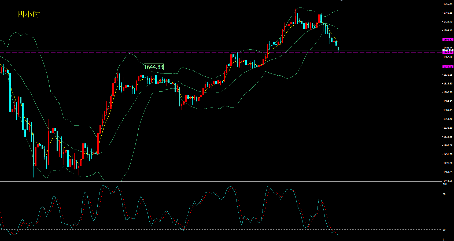Click the indicator scale value 0
This screenshot has width=454, height=241.
(444, 239)
